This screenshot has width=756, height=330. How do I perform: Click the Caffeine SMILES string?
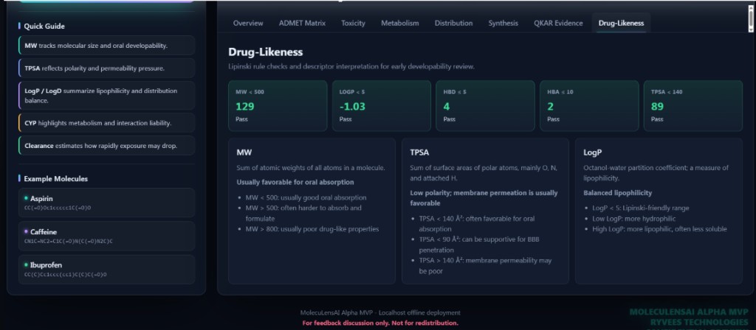click(x=68, y=241)
